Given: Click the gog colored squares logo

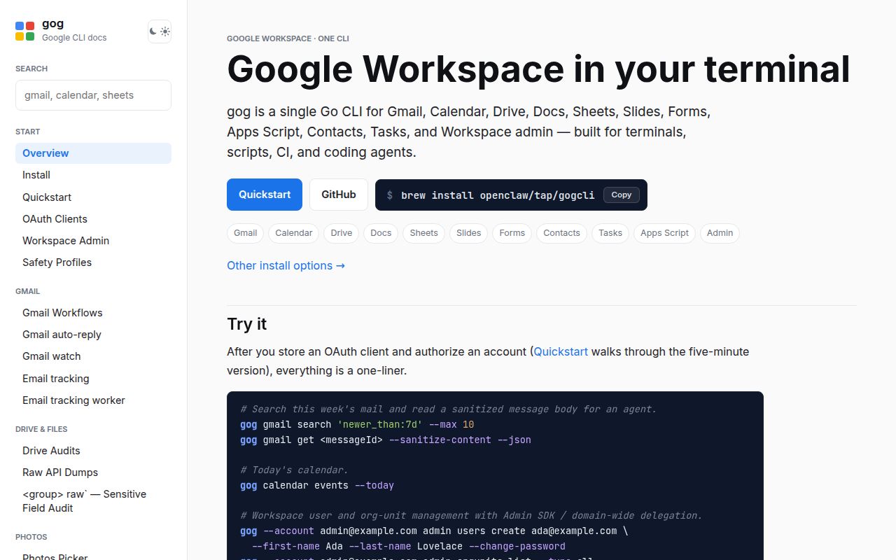Looking at the screenshot, I should 25,31.
